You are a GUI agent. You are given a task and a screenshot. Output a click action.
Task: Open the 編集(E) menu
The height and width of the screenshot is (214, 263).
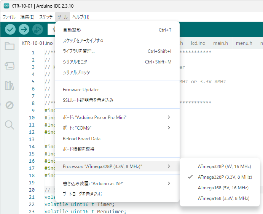pyautogui.click(x=27, y=17)
